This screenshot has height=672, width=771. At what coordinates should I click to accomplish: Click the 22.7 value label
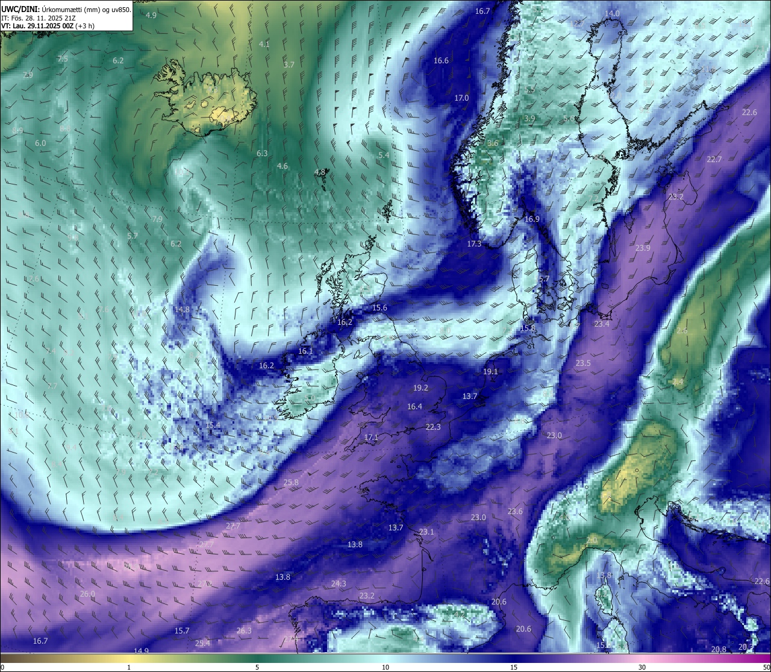point(714,159)
